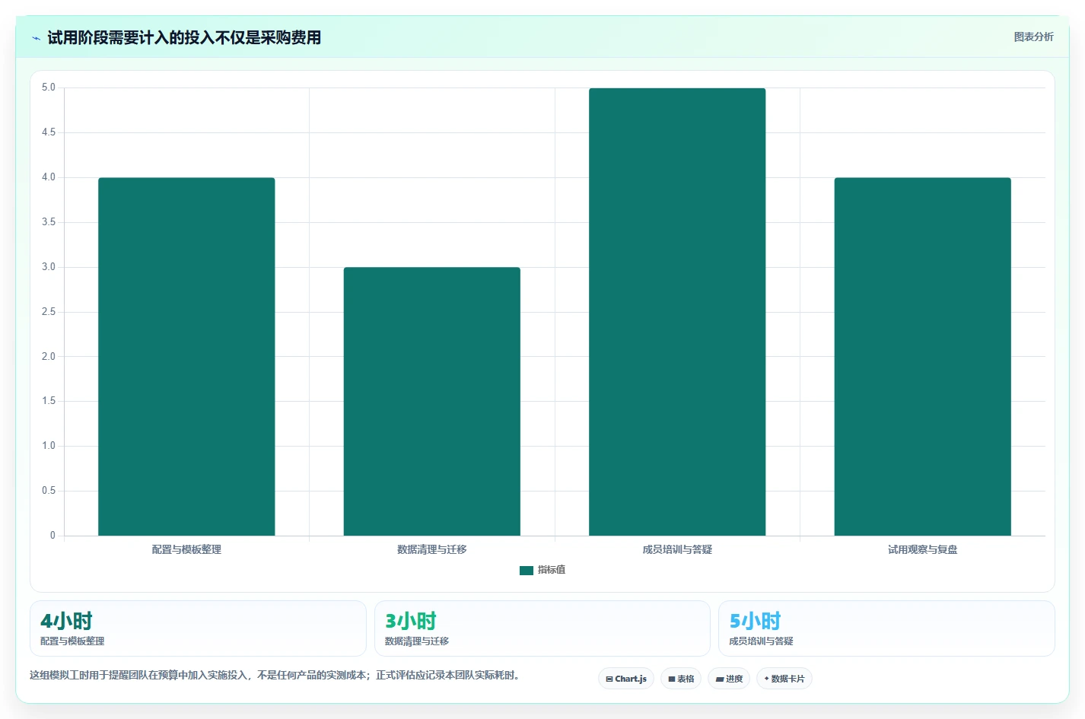Click y-axis value 0.5

pos(49,491)
